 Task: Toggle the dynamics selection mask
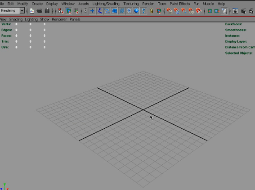[x=129, y=11]
